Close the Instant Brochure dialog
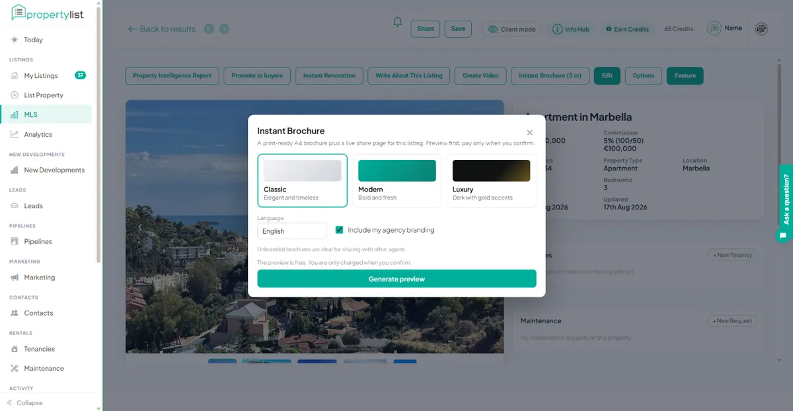793x411 pixels. (x=529, y=132)
